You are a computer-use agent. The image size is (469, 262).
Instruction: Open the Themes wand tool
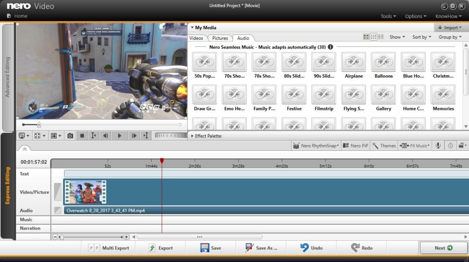(x=384, y=146)
